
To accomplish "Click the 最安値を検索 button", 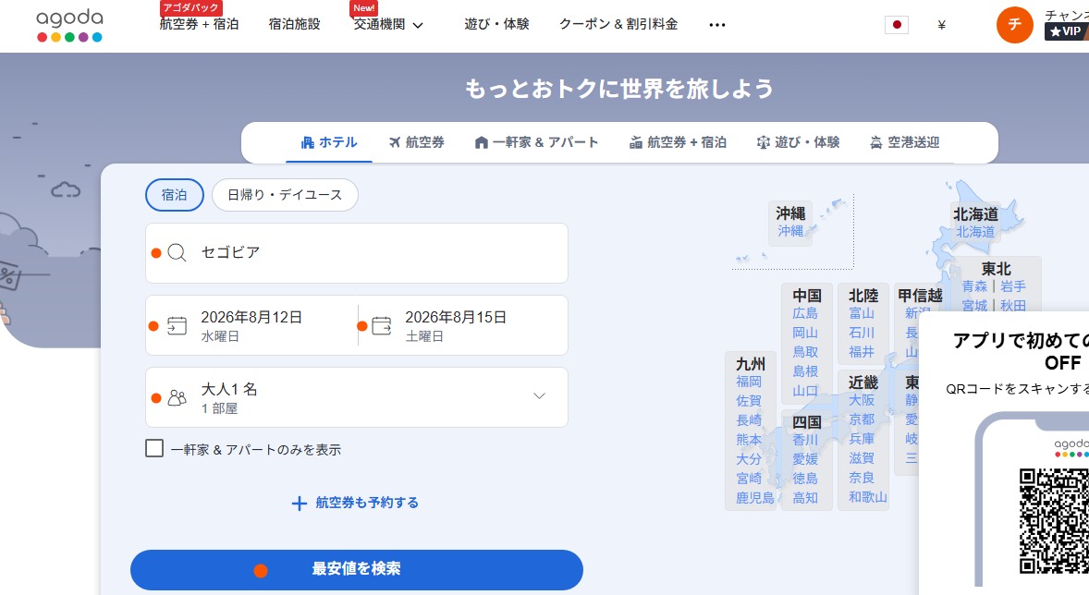I will [356, 570].
